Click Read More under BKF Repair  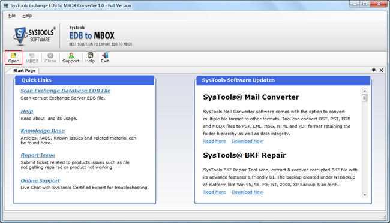[214, 192]
